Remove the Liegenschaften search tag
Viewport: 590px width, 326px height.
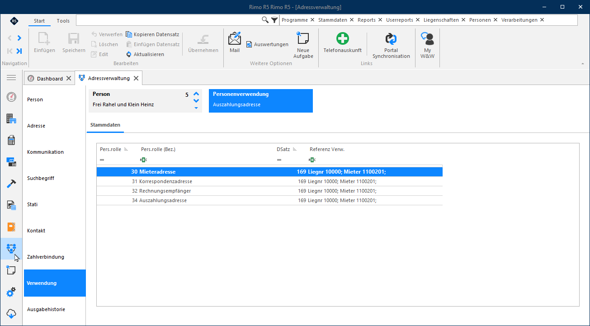(464, 20)
